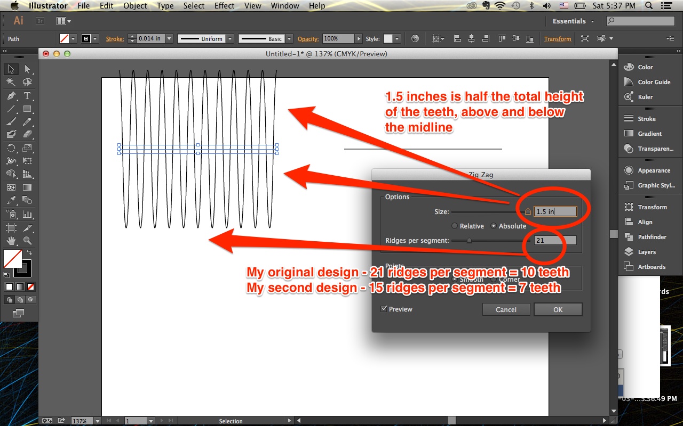Viewport: 683px width, 426px height.
Task: Select the Rotate tool
Action: coord(11,148)
